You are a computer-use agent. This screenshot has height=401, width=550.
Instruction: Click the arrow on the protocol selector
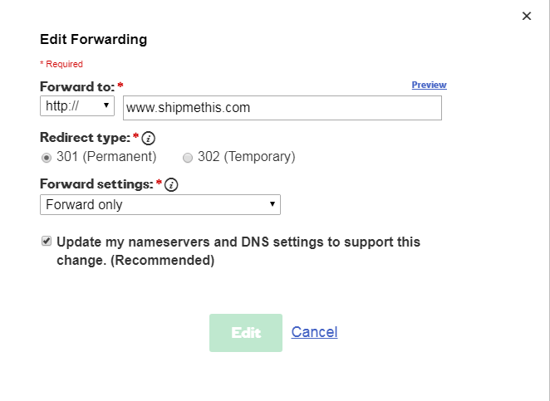click(x=106, y=106)
